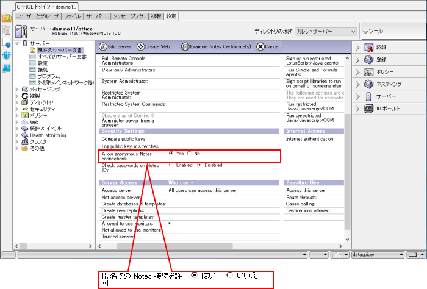The image size is (427, 289).
Task: Select Yes for anonymous Notes connections
Action: (x=171, y=154)
